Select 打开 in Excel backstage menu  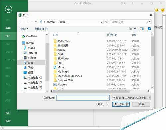[x=8, y=36]
